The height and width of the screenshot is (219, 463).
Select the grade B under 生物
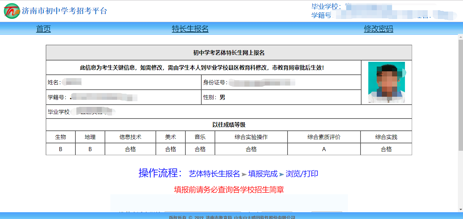point(60,149)
